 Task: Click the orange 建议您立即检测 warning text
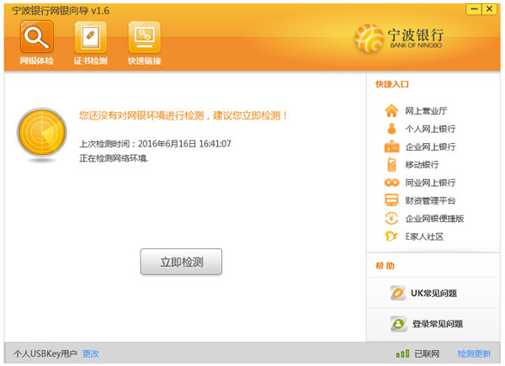point(183,115)
